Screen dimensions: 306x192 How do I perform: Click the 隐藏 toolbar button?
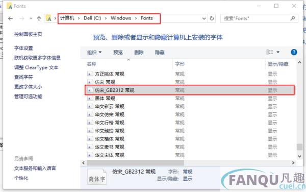[160, 53]
